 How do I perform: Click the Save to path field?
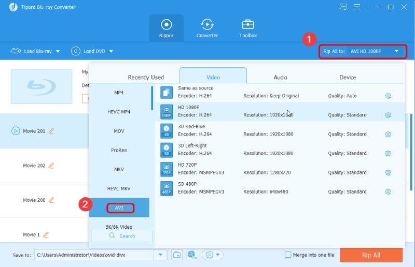[94, 255]
